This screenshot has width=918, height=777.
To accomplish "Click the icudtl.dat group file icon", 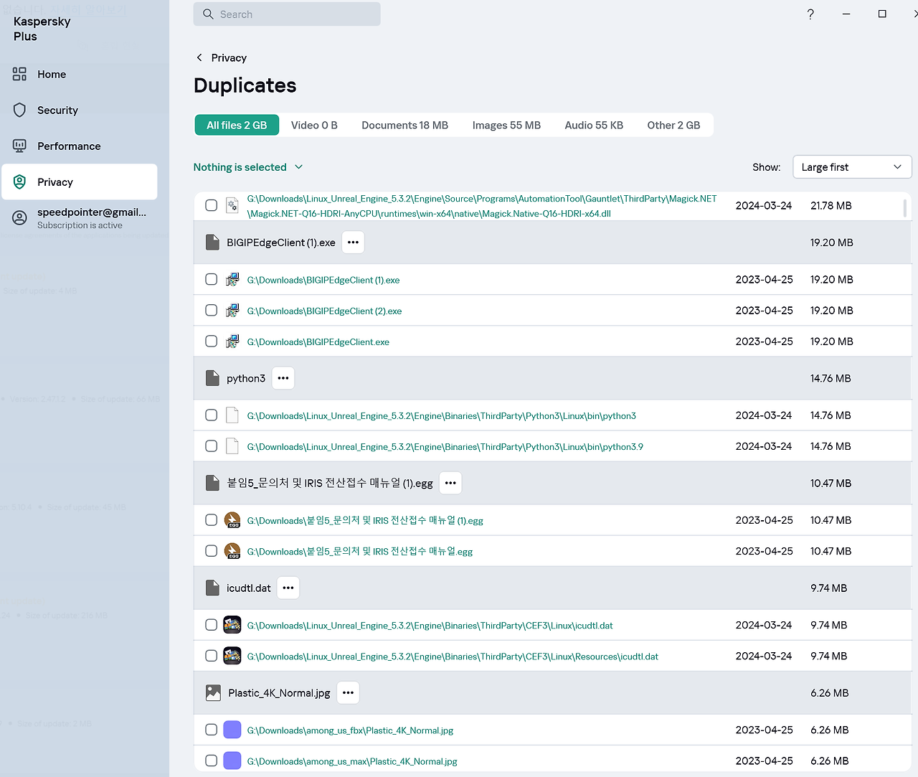I will tap(212, 588).
